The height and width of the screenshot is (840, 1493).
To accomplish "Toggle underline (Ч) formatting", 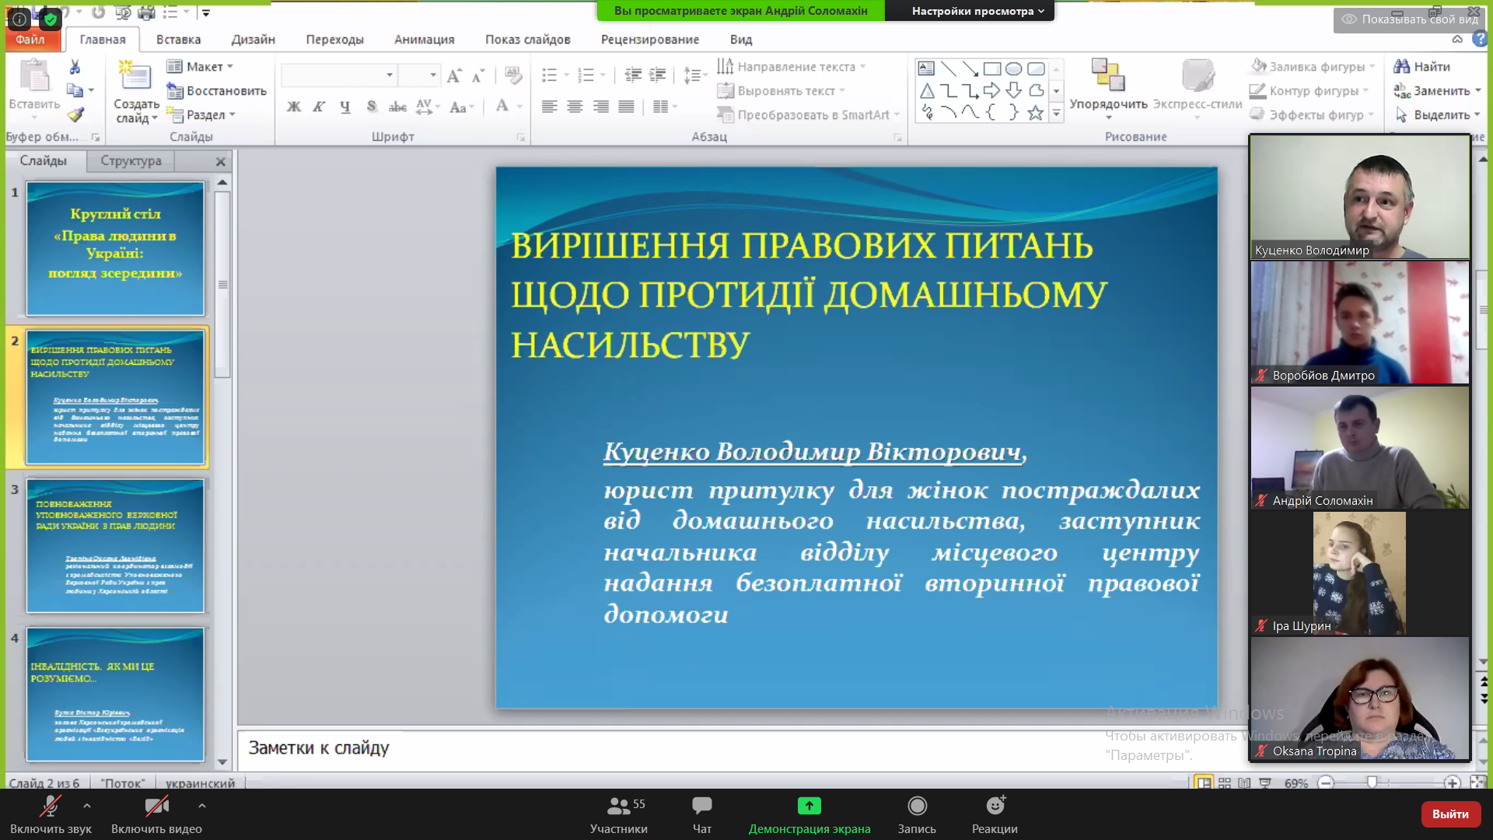I will click(x=344, y=107).
